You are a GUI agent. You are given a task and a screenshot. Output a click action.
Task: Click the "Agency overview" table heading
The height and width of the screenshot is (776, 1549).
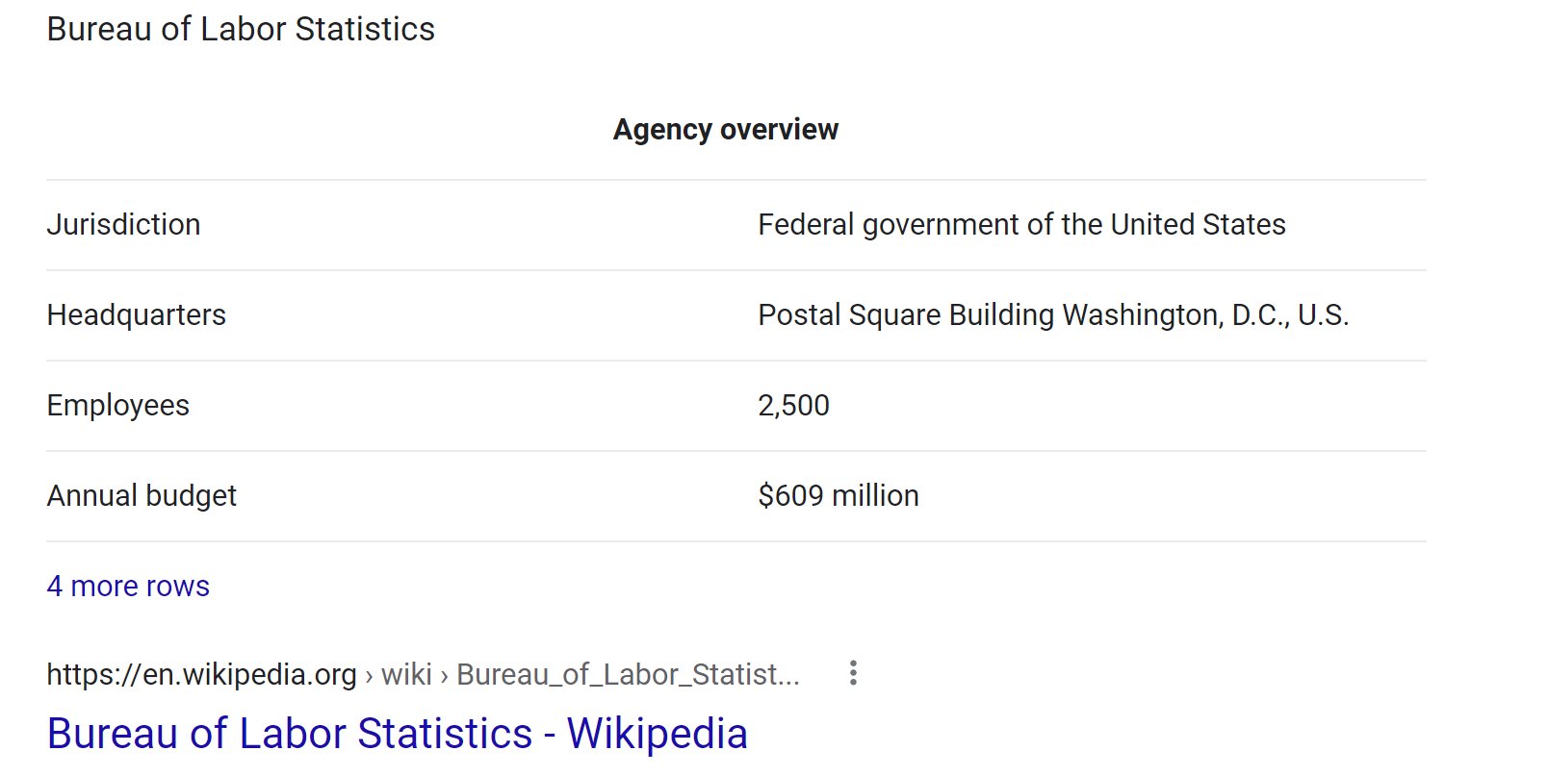point(726,129)
